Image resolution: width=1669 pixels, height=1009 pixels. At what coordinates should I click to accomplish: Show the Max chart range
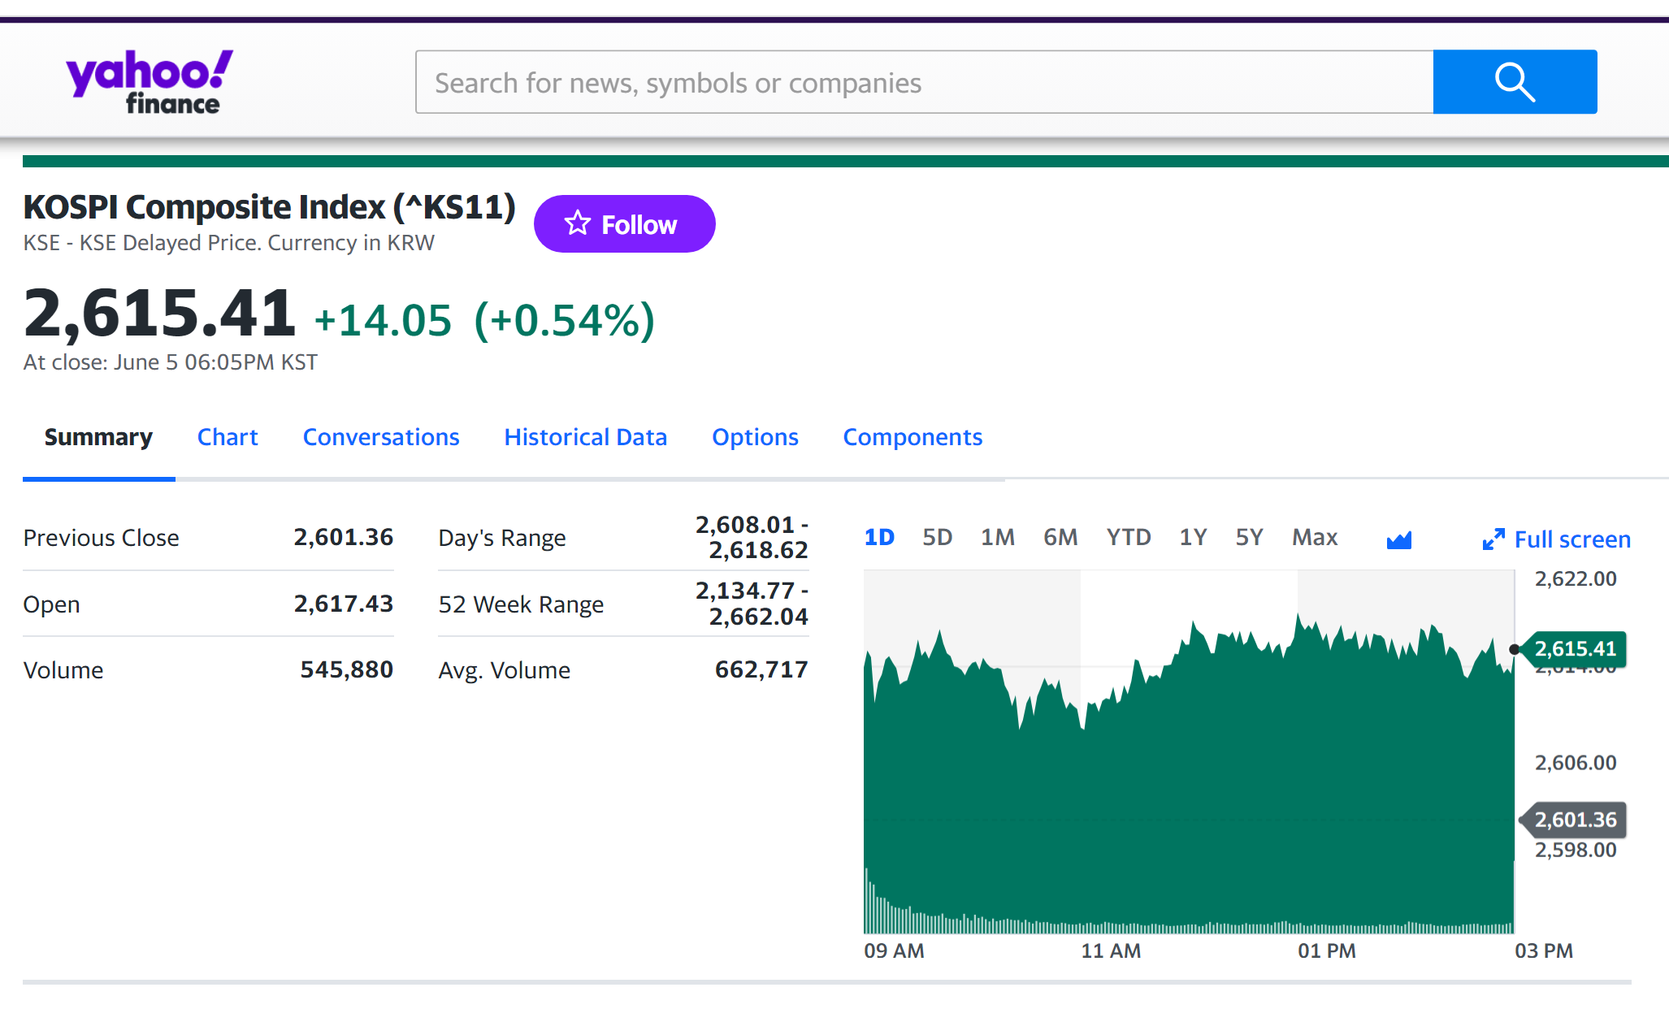(x=1315, y=537)
